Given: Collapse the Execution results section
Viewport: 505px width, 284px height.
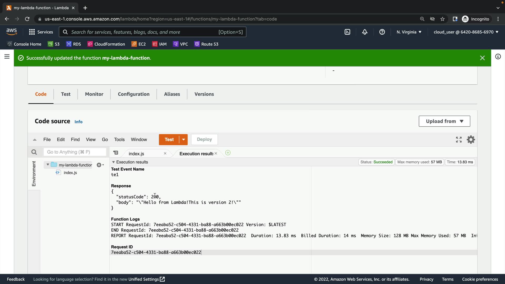Looking at the screenshot, I should coord(113,162).
